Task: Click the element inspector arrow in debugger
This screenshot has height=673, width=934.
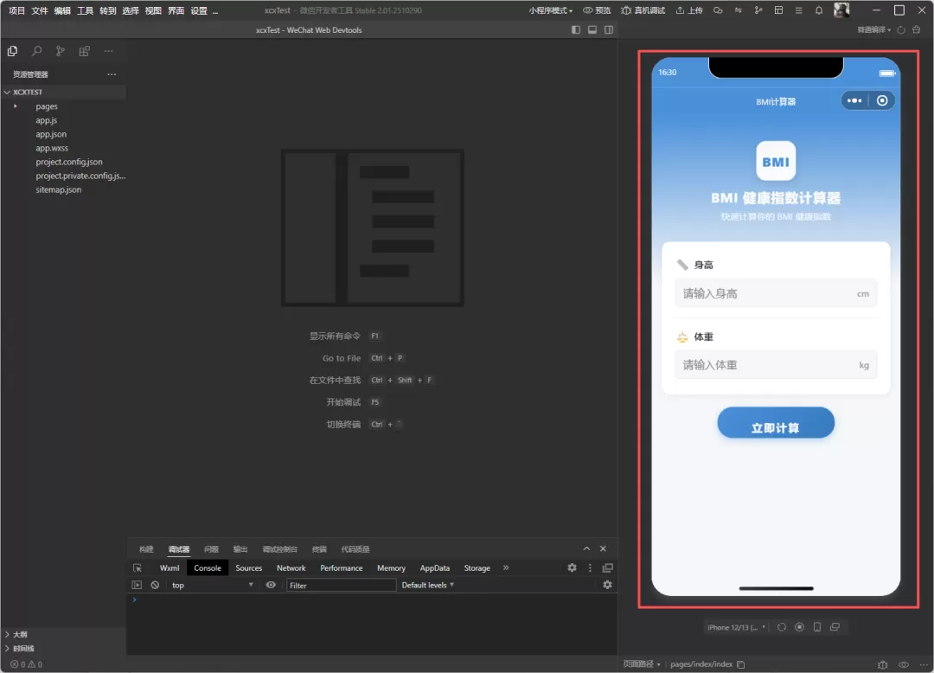Action: [138, 568]
